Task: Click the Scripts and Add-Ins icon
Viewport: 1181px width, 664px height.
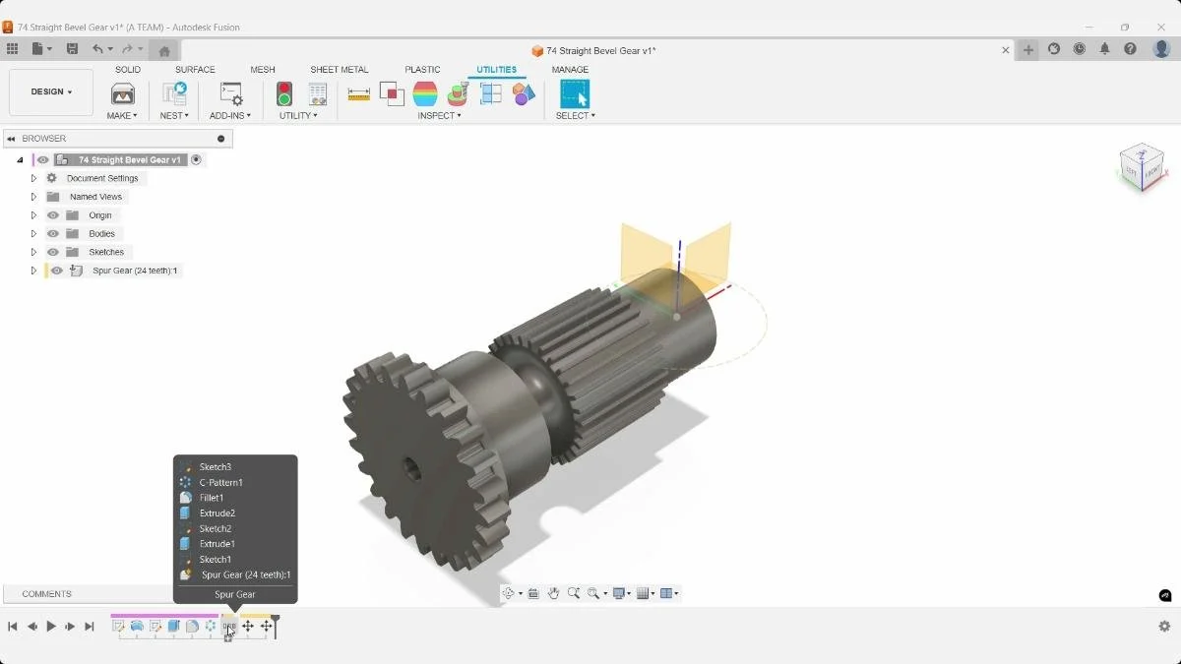Action: pos(230,93)
